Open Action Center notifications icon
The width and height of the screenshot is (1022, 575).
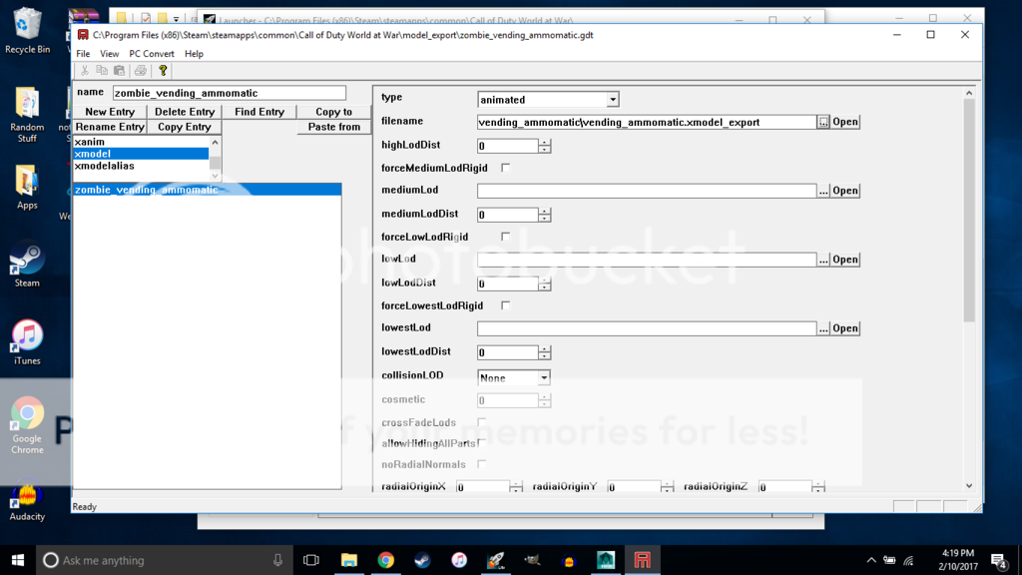click(998, 560)
